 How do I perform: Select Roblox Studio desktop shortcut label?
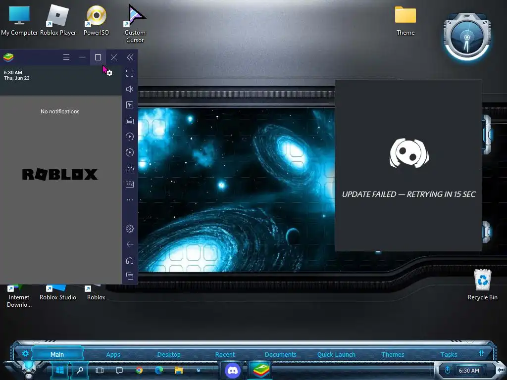(x=58, y=297)
